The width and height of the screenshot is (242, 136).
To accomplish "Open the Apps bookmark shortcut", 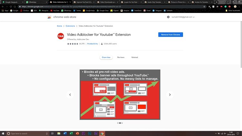I will click(5, 11).
